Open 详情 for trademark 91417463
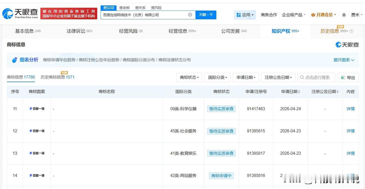365x189 pixels. coord(350,109)
